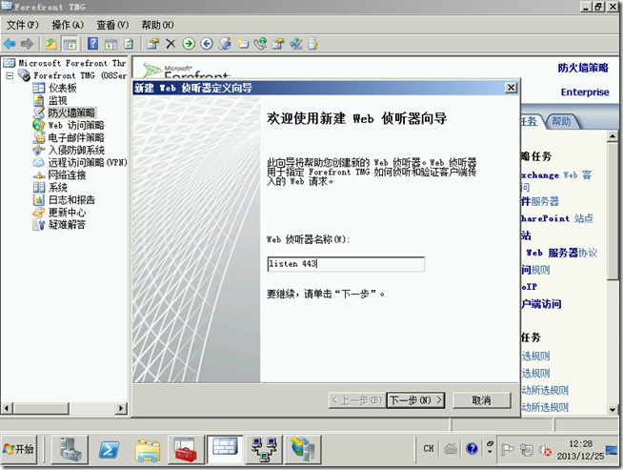Click tree pane scroll right arrow
This screenshot has width=623, height=470.
(121, 408)
